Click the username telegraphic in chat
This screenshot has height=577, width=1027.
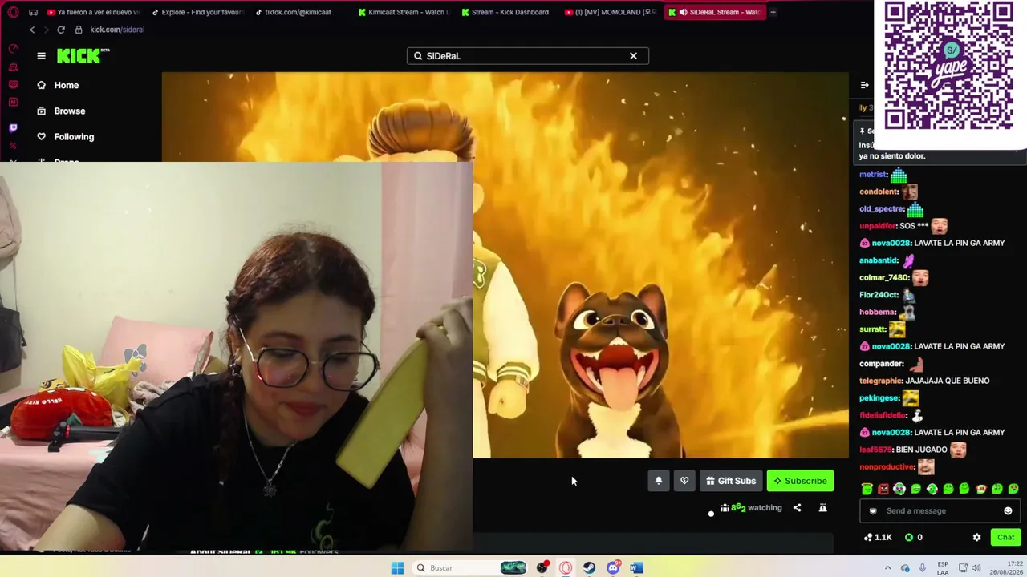[881, 381]
